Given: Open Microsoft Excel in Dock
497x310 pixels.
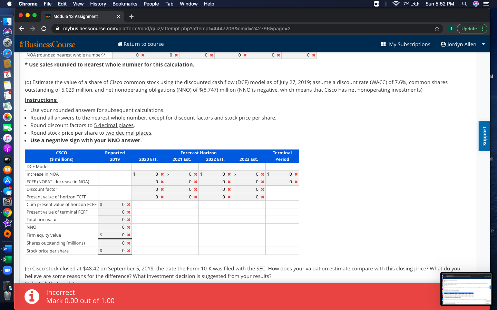Looking at the screenshot, I should coord(7,259).
